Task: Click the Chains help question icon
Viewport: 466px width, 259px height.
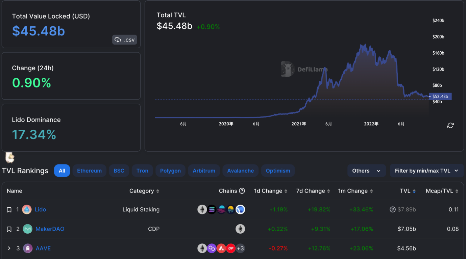Action: pyautogui.click(x=242, y=191)
